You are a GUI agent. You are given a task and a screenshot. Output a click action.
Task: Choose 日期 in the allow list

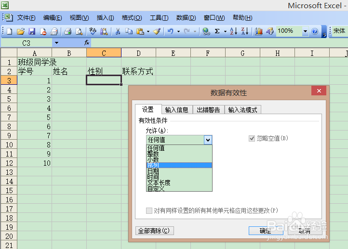pos(179,171)
